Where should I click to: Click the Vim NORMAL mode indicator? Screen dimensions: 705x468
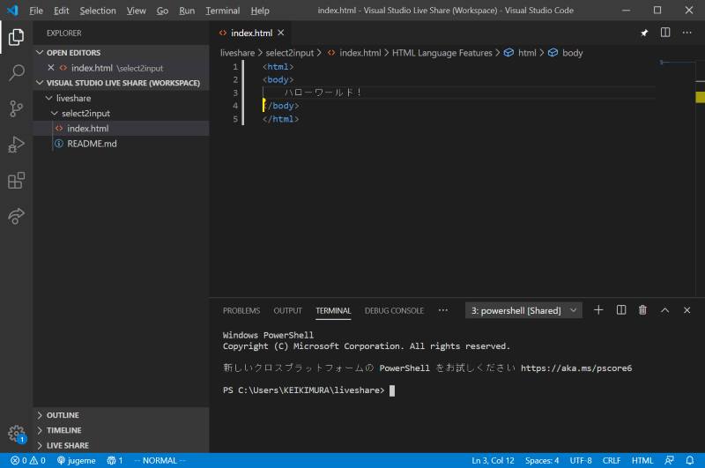point(160,460)
